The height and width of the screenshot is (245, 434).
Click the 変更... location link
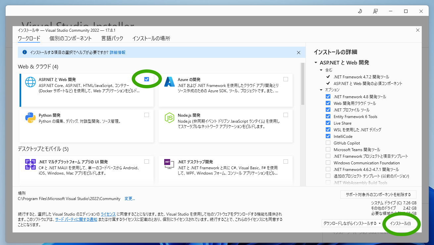(130, 199)
